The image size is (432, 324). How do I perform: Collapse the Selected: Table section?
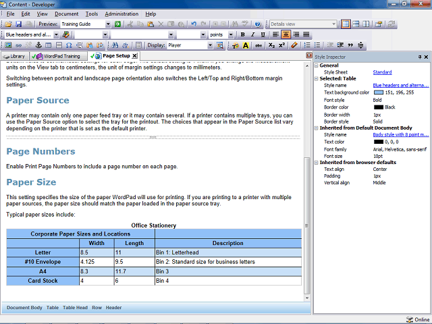coord(317,78)
